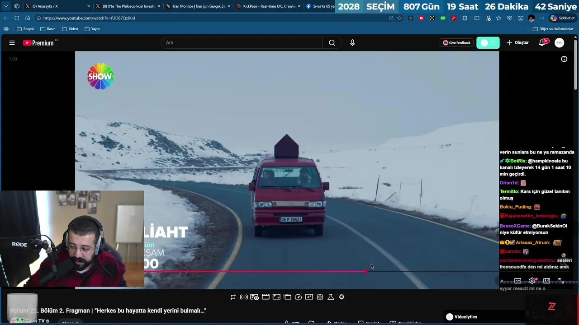Click the loop/repeat icon below the video
The height and width of the screenshot is (325, 579).
pos(233,297)
